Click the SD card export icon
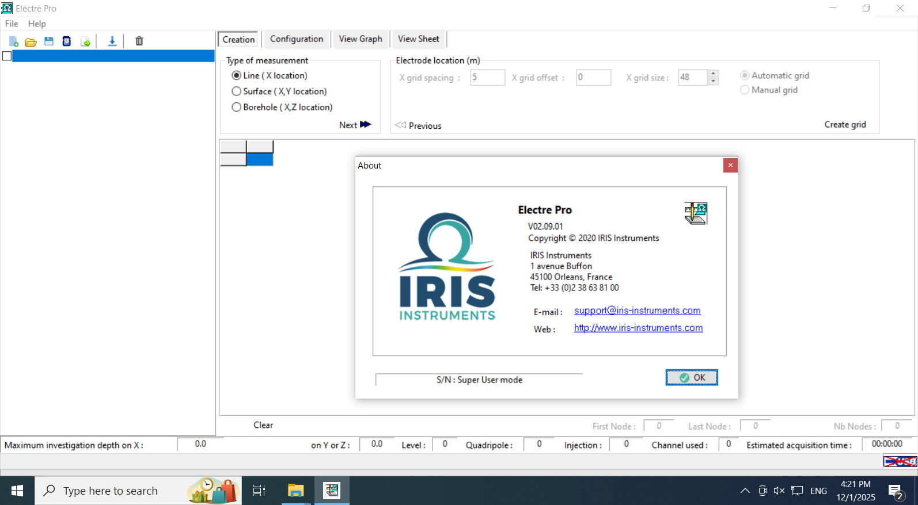 [x=67, y=41]
